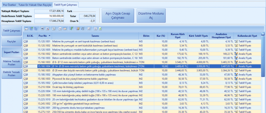Click the fx formula toolbar icon
Image resolution: width=266 pixels, height=113 pixels.
click(x=60, y=29)
